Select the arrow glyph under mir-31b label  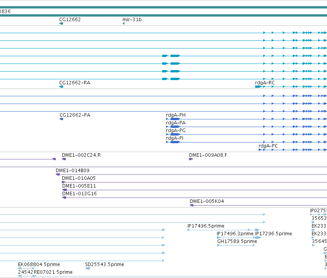point(123,23)
